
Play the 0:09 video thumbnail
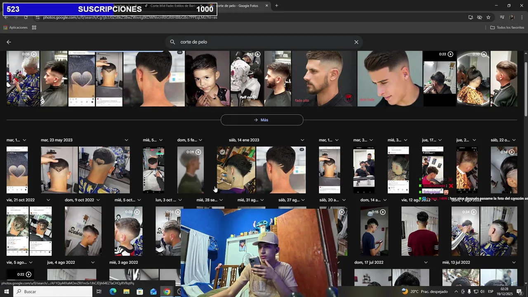(190, 170)
